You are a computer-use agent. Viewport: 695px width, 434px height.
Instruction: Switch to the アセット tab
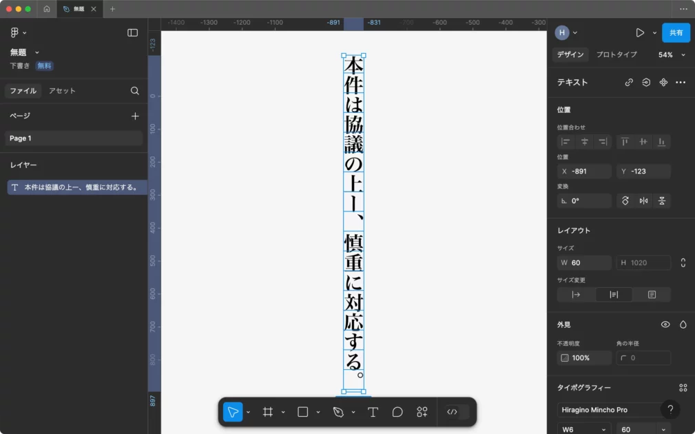[62, 91]
